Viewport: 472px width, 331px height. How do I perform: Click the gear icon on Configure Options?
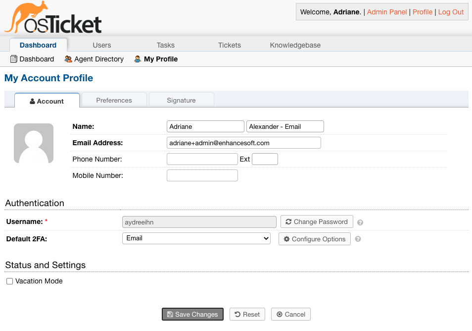click(287, 239)
